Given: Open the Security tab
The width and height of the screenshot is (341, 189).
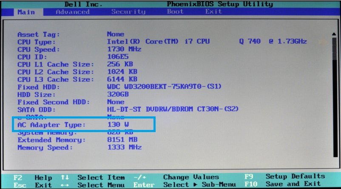Looking at the screenshot, I should 128,12.
